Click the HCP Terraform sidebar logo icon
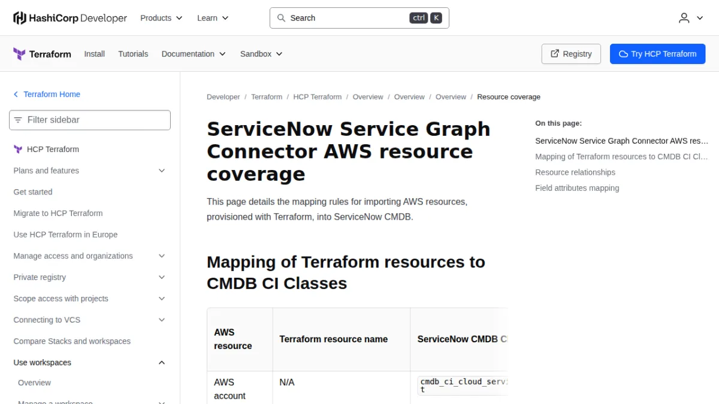This screenshot has width=719, height=404. 18,149
